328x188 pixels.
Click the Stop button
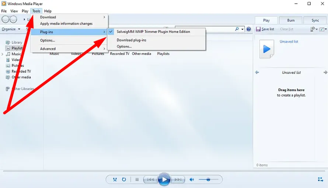pos(137,180)
